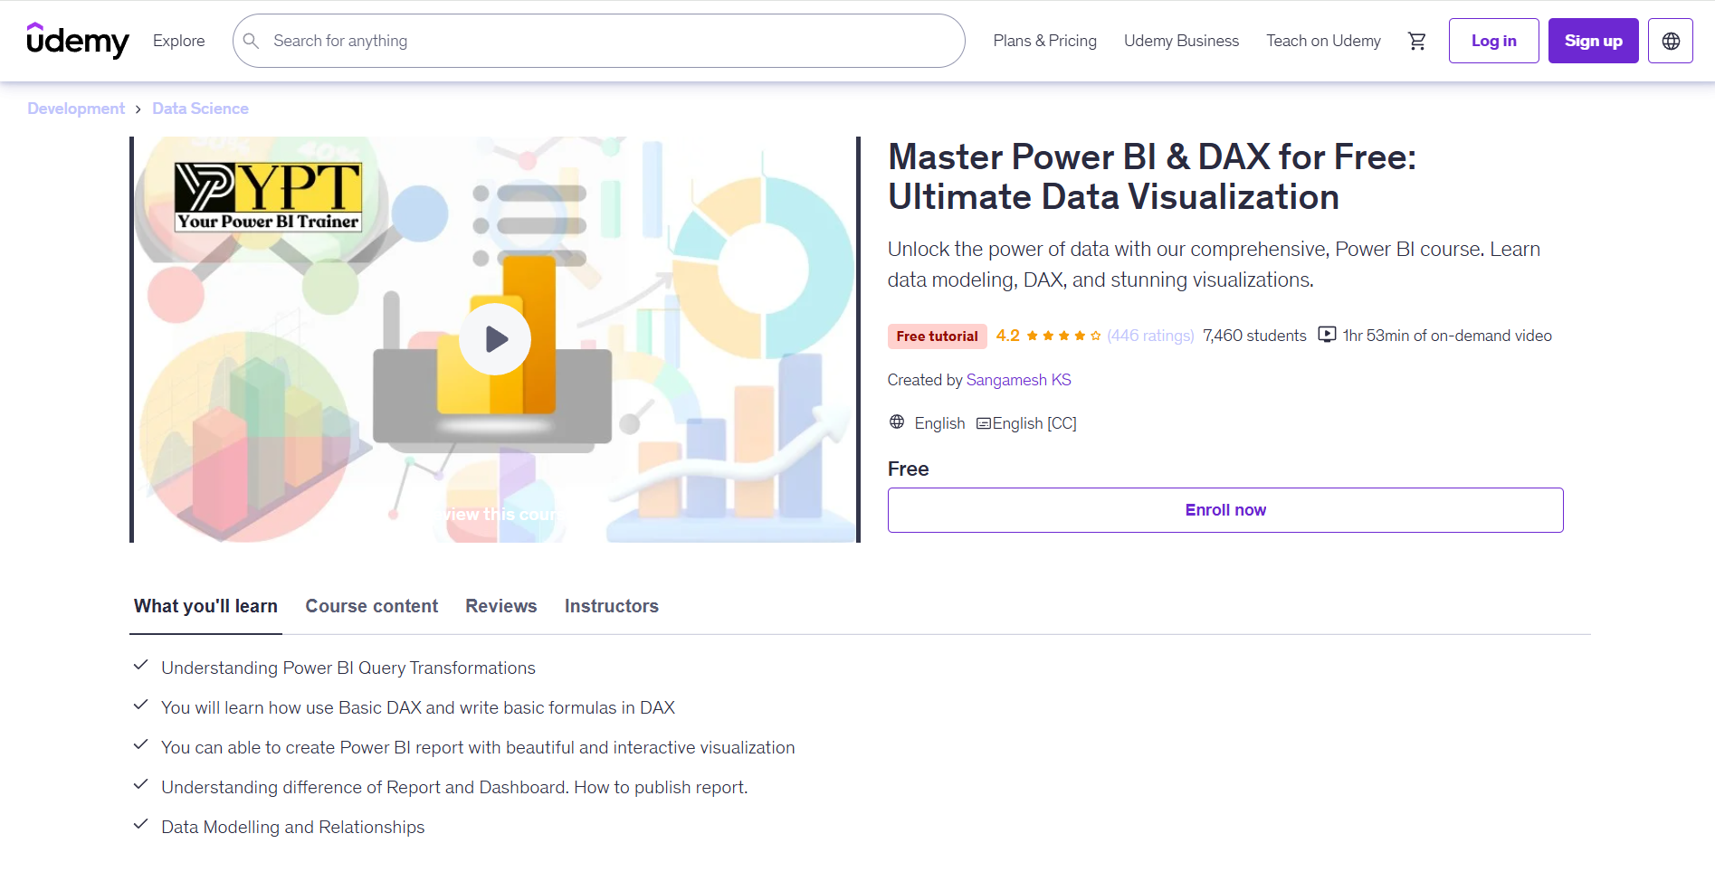This screenshot has width=1715, height=881.
Task: Type in the Search for anything field
Action: pyautogui.click(x=606, y=41)
